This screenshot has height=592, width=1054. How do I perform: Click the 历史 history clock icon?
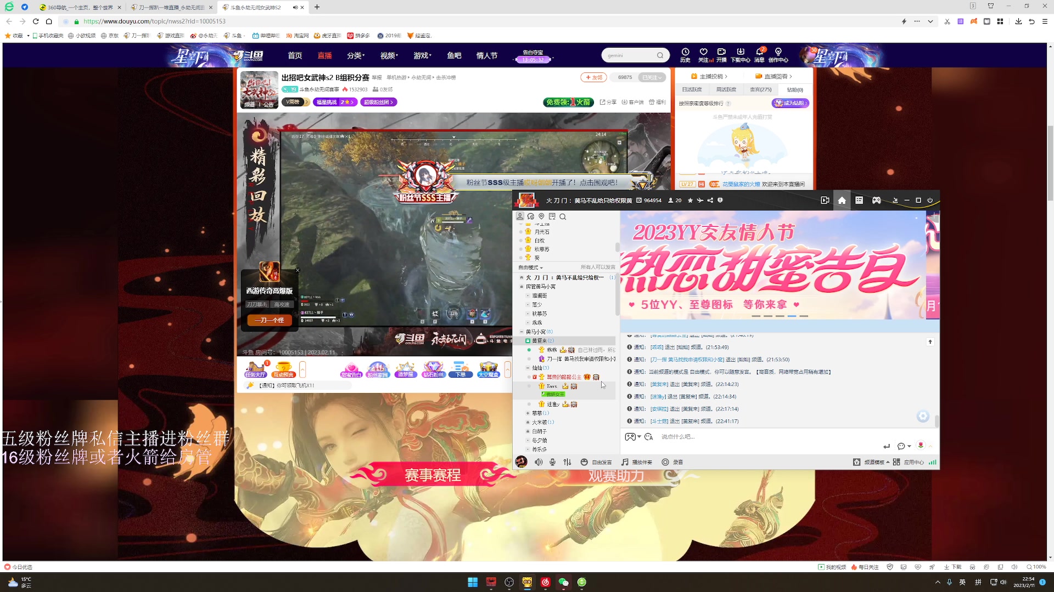pyautogui.click(x=685, y=52)
